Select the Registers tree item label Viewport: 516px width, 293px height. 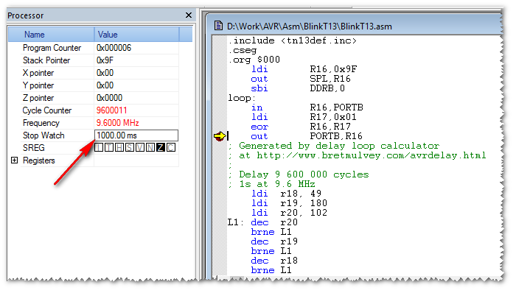(x=39, y=160)
